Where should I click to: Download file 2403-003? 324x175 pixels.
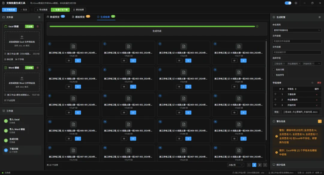click(188, 61)
